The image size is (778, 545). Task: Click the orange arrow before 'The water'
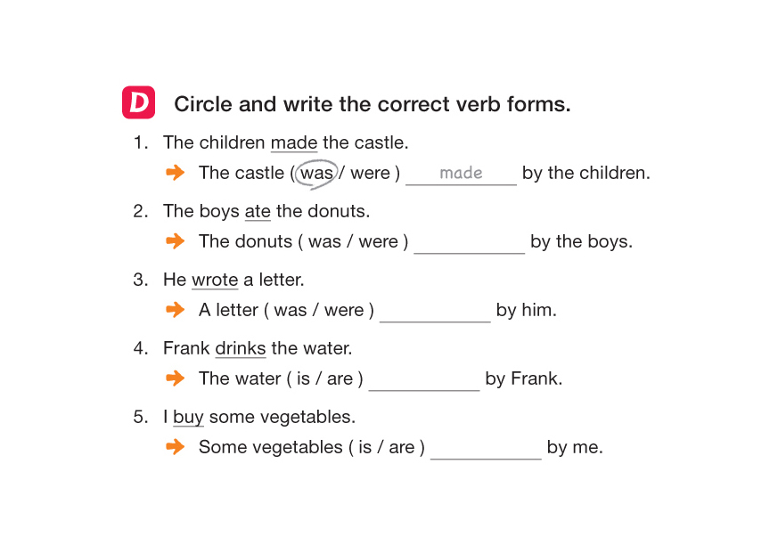[x=176, y=378]
